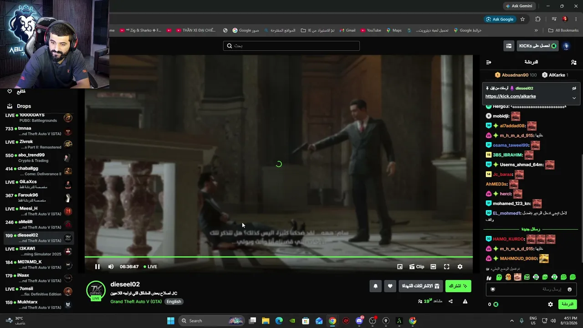Image resolution: width=583 pixels, height=328 pixels.
Task: Expand the pinned message chevron
Action: (x=574, y=98)
